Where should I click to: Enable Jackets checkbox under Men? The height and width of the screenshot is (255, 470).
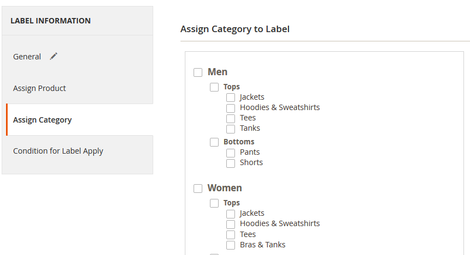[x=231, y=98]
